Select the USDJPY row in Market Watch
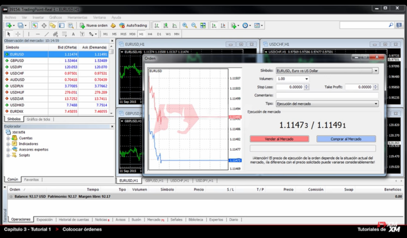This screenshot has height=238, width=407. point(56,67)
